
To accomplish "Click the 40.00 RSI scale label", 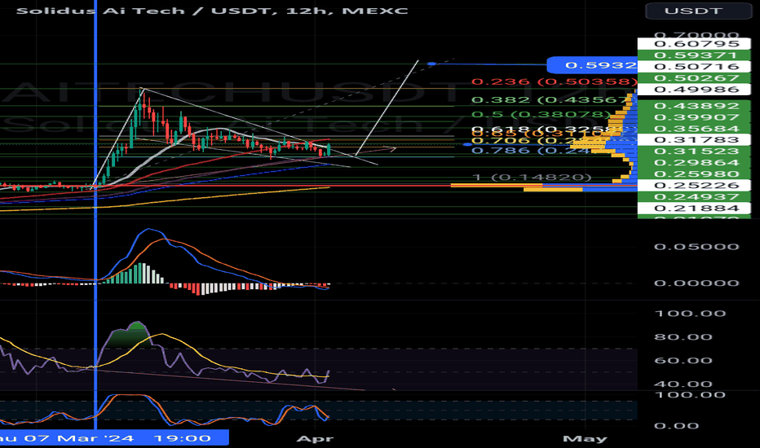I will (683, 384).
